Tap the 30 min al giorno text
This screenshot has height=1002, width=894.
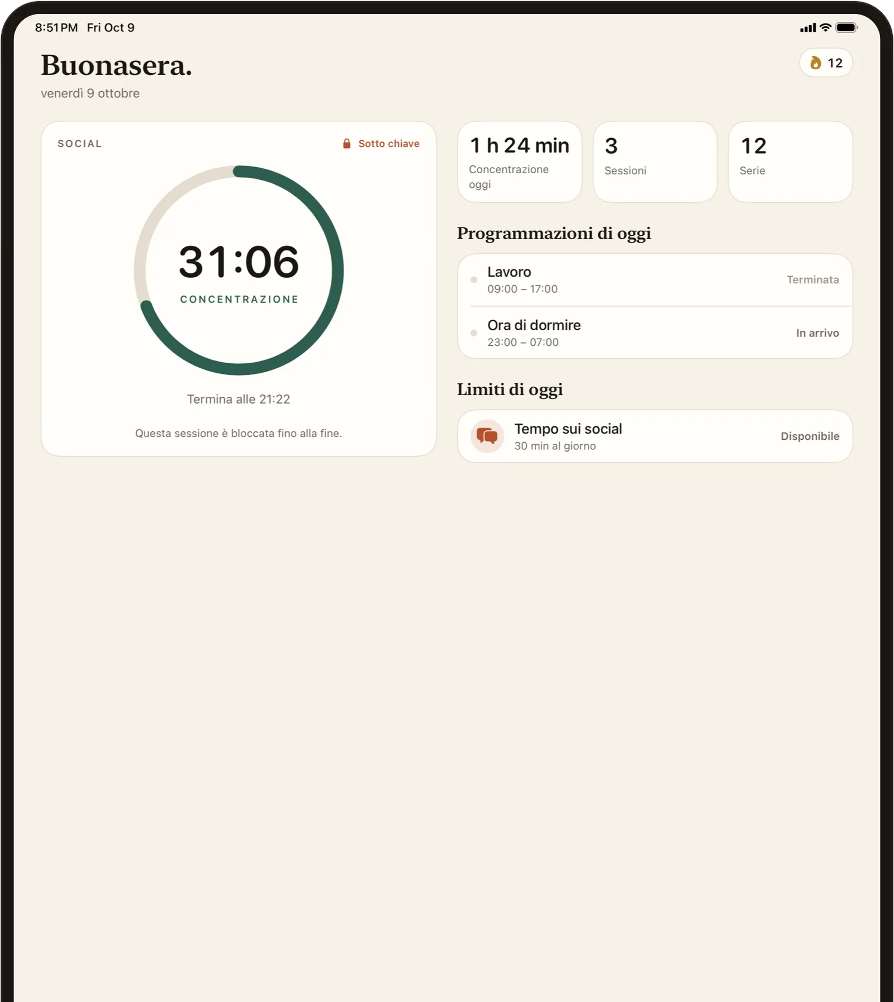555,446
